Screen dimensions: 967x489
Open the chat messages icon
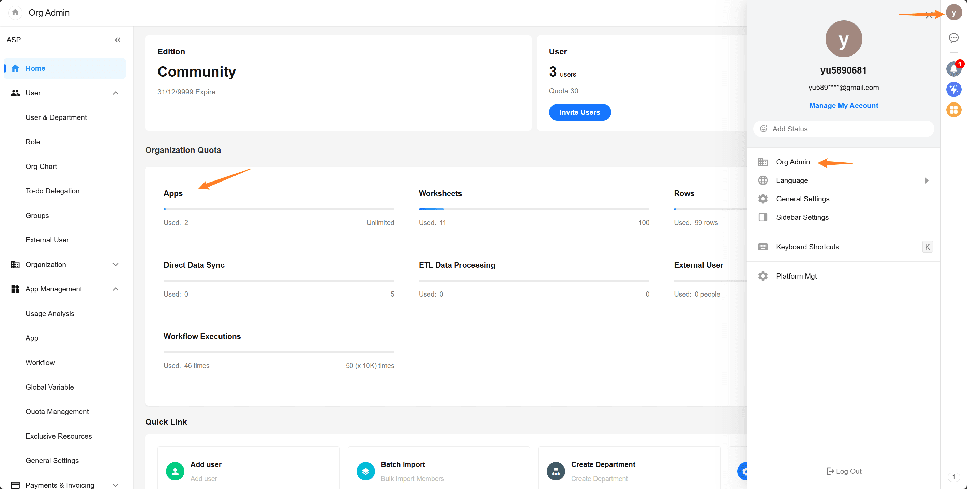pos(953,38)
